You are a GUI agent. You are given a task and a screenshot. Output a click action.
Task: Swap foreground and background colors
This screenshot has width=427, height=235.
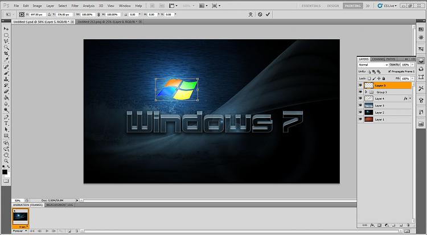pos(8,167)
